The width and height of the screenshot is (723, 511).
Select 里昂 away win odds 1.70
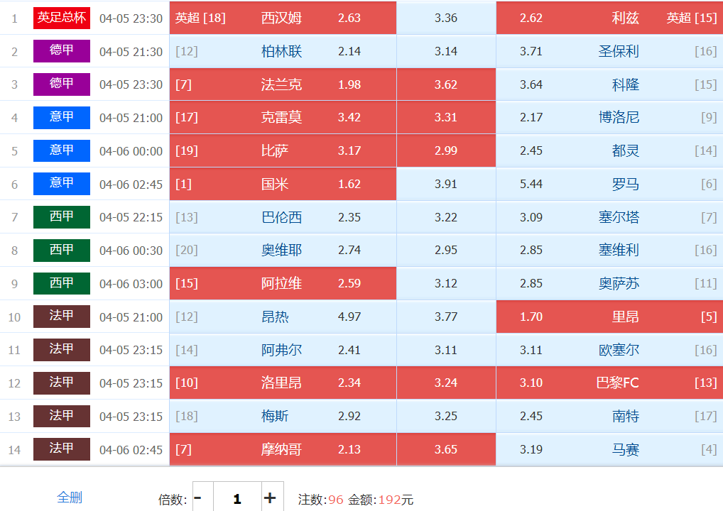[x=531, y=317]
